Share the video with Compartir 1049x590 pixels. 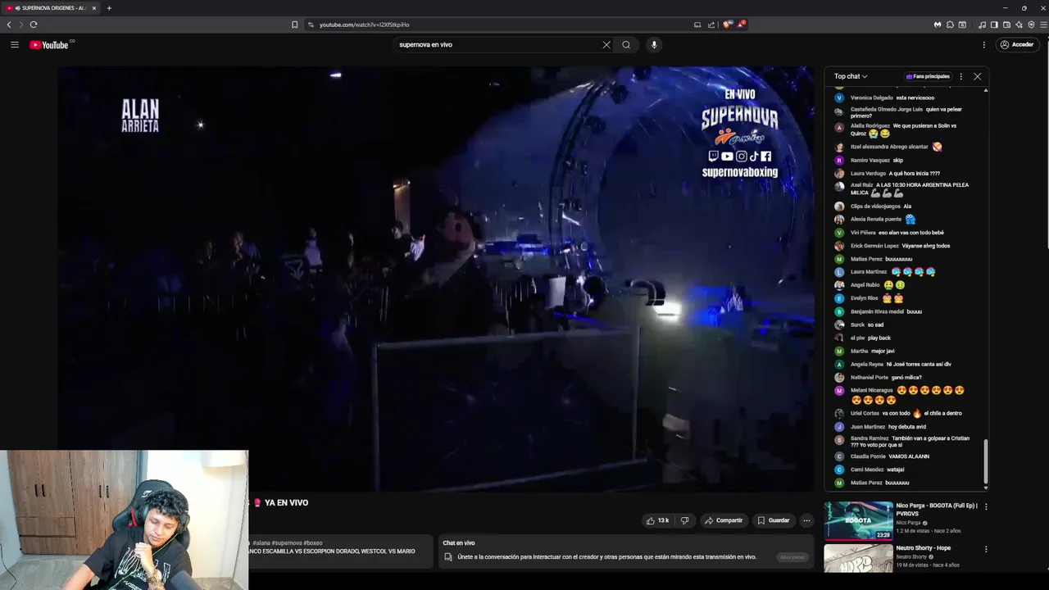(x=724, y=520)
